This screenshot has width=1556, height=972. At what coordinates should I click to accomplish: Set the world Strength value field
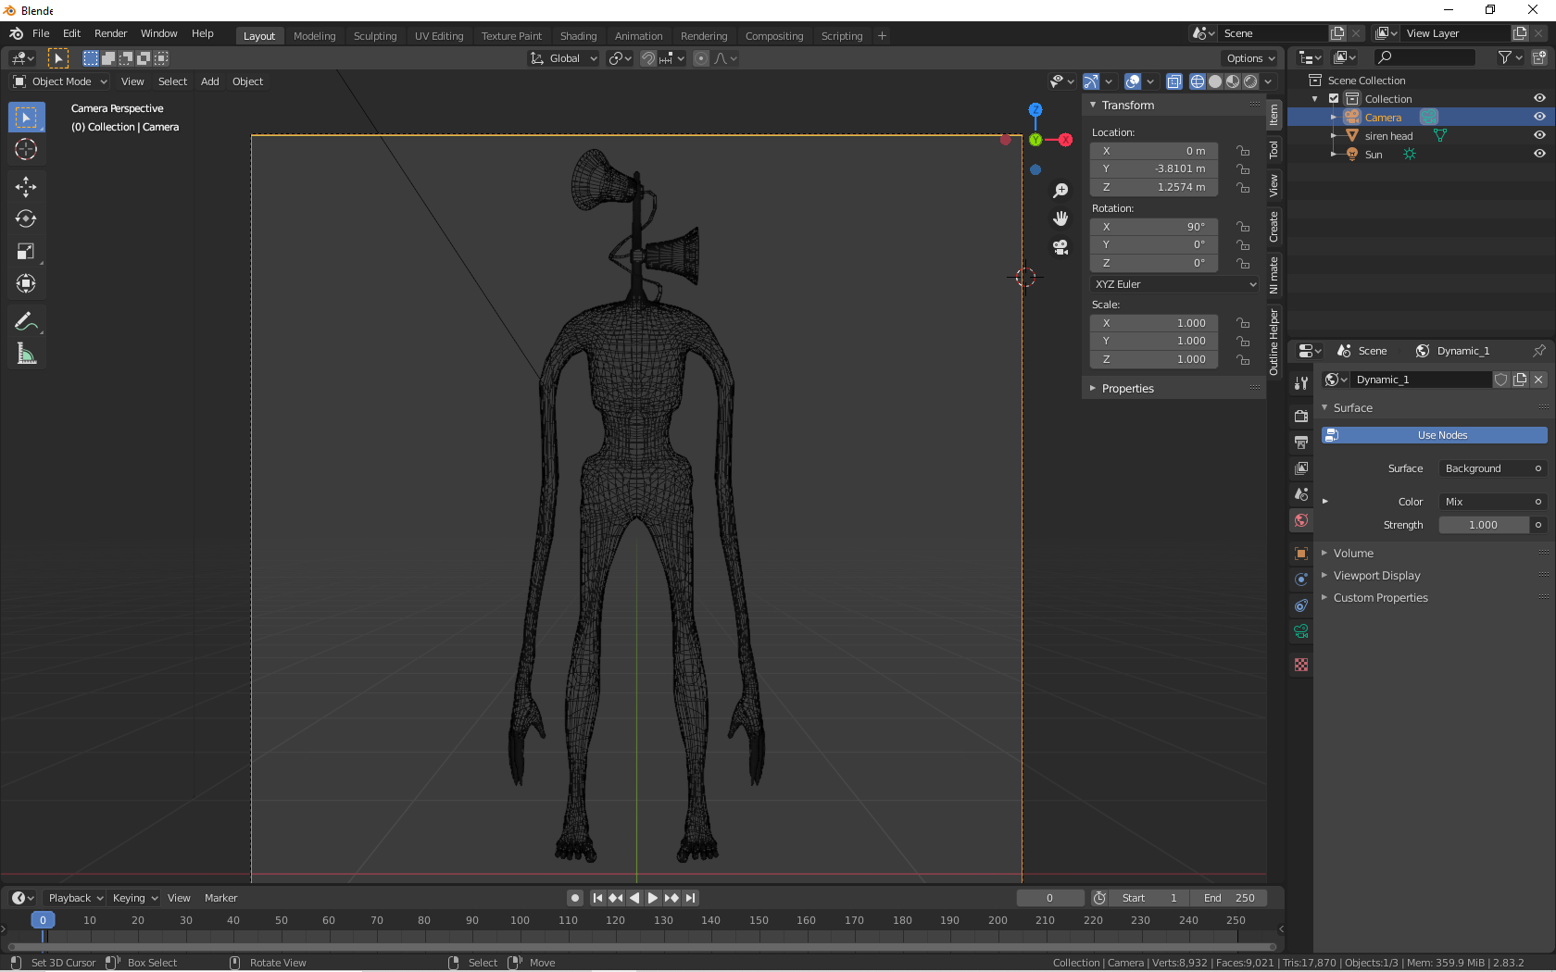(x=1484, y=525)
